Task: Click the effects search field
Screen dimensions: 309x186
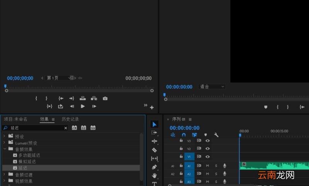Action: pos(35,128)
